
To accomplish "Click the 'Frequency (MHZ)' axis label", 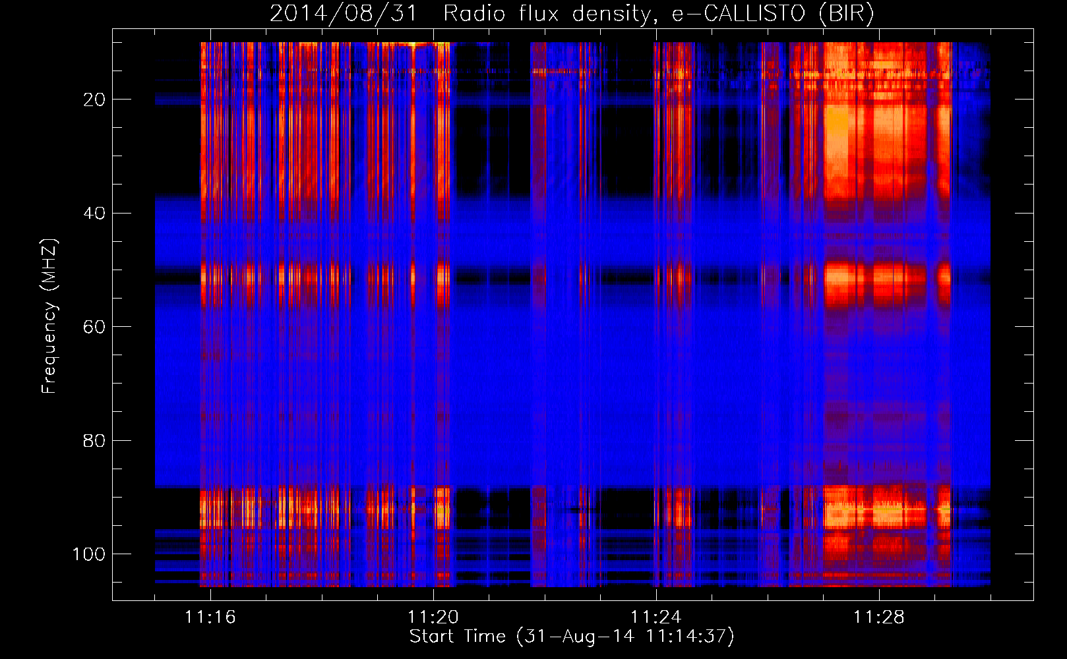I will click(x=49, y=316).
